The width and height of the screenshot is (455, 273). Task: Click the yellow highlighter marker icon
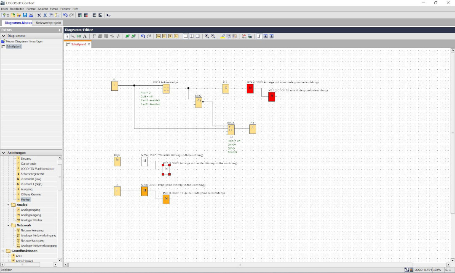click(222, 36)
